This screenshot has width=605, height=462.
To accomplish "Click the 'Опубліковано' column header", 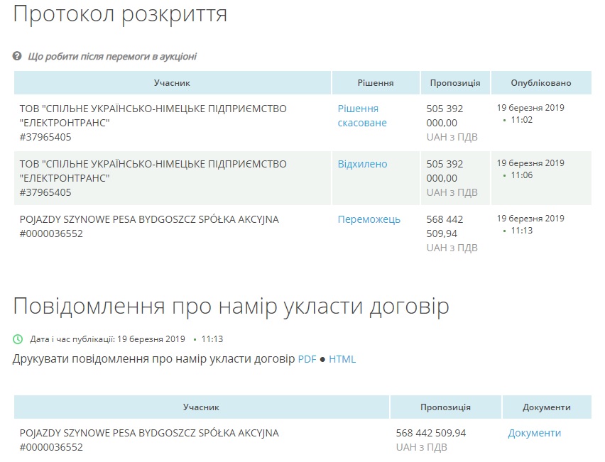I will (541, 83).
